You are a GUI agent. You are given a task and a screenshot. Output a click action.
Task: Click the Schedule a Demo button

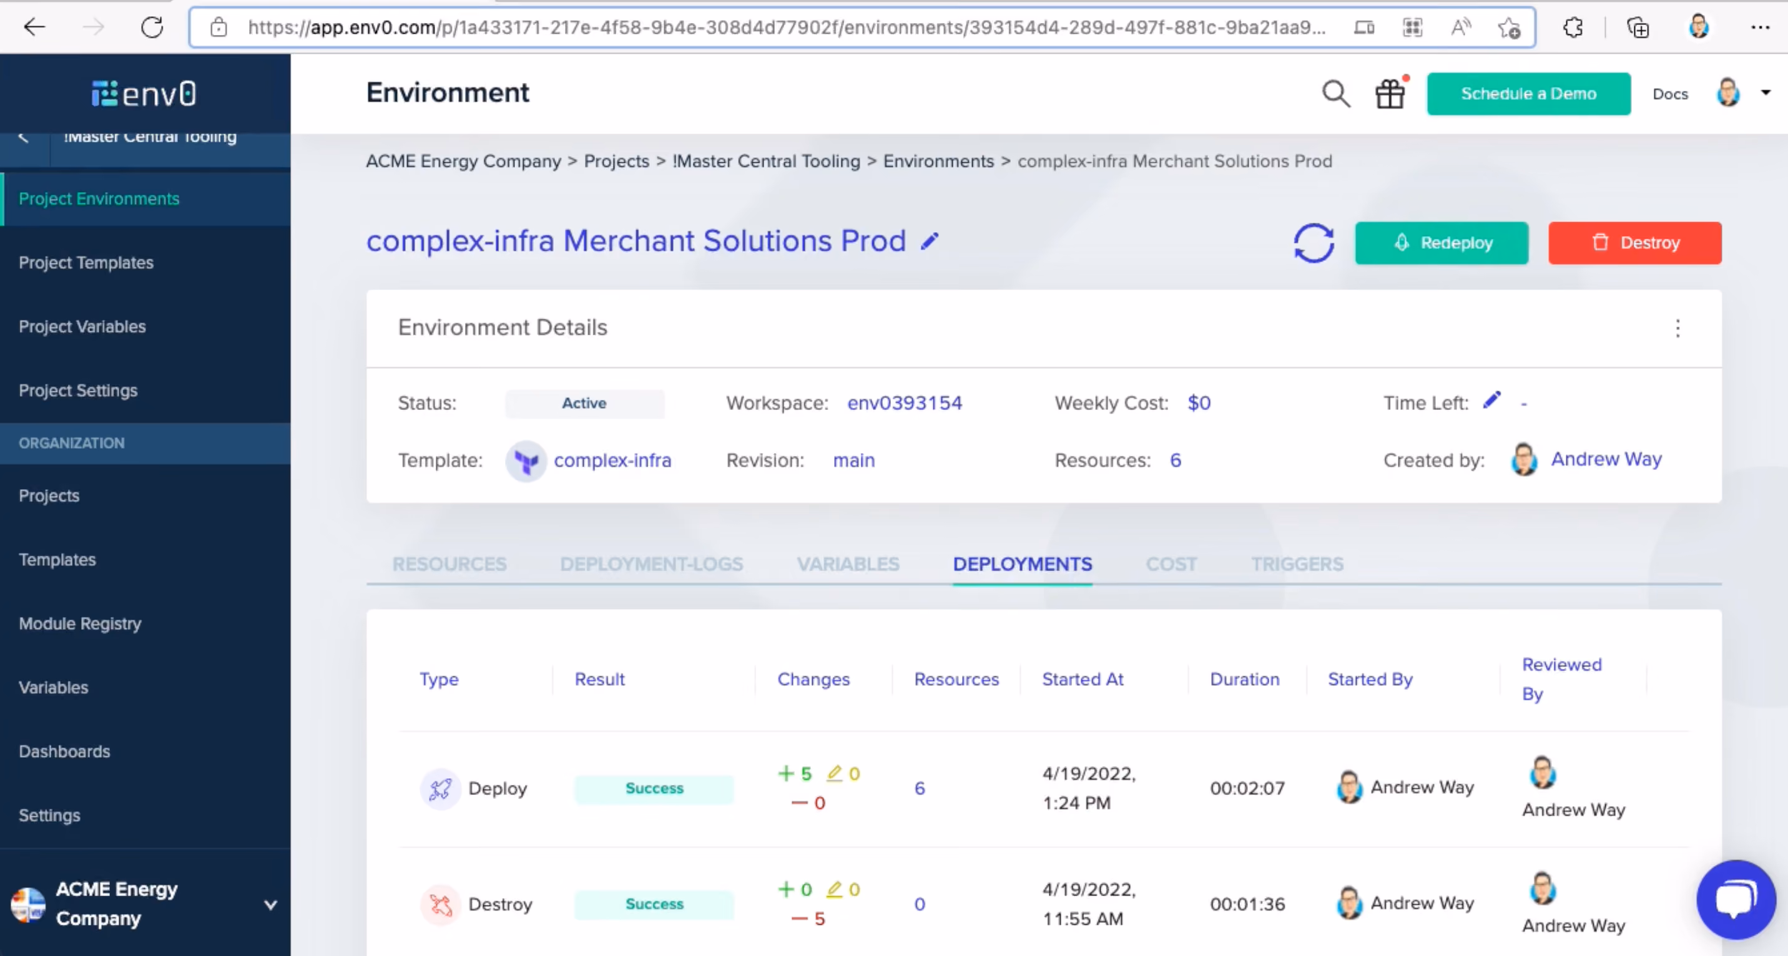coord(1528,94)
